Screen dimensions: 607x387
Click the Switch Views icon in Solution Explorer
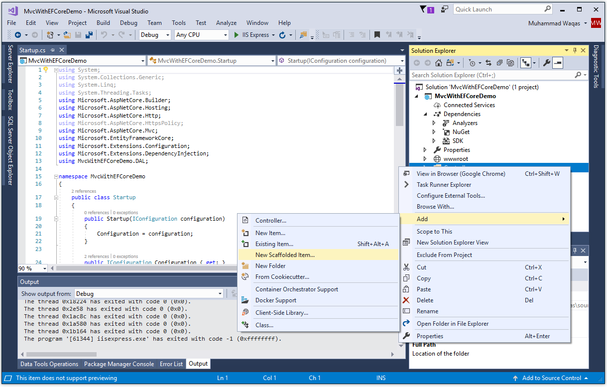click(x=451, y=63)
